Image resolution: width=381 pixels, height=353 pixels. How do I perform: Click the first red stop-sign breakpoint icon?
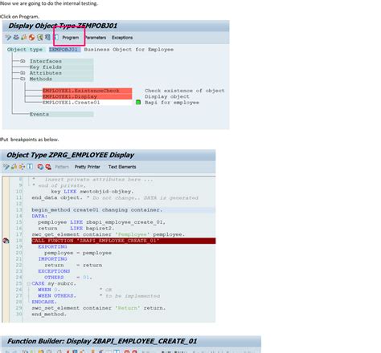pos(40,167)
